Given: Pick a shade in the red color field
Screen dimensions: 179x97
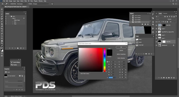Looking at the screenshot, I should click(91, 60).
